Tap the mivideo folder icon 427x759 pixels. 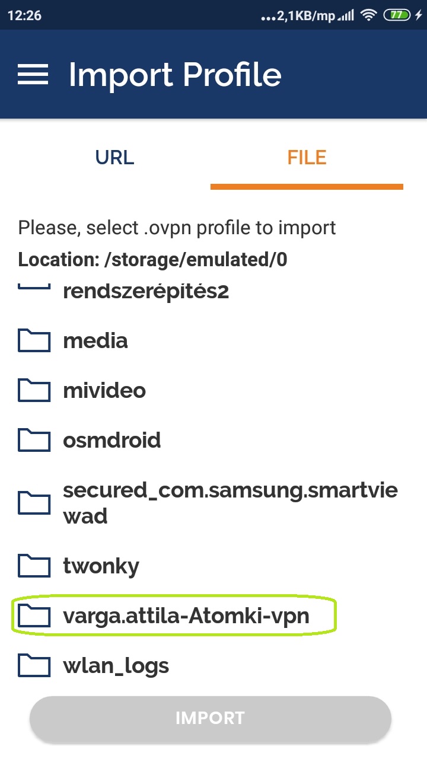pyautogui.click(x=34, y=391)
